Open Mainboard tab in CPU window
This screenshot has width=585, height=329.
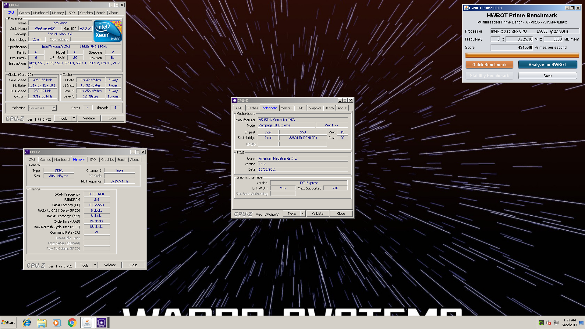coord(41,13)
